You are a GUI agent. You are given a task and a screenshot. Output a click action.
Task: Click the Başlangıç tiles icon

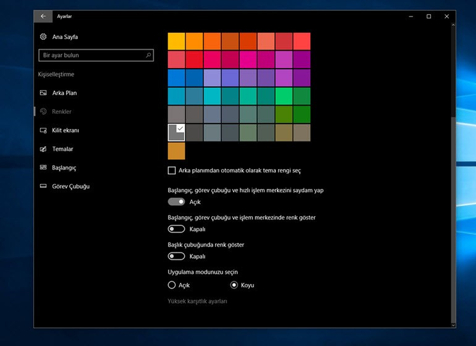click(x=43, y=168)
